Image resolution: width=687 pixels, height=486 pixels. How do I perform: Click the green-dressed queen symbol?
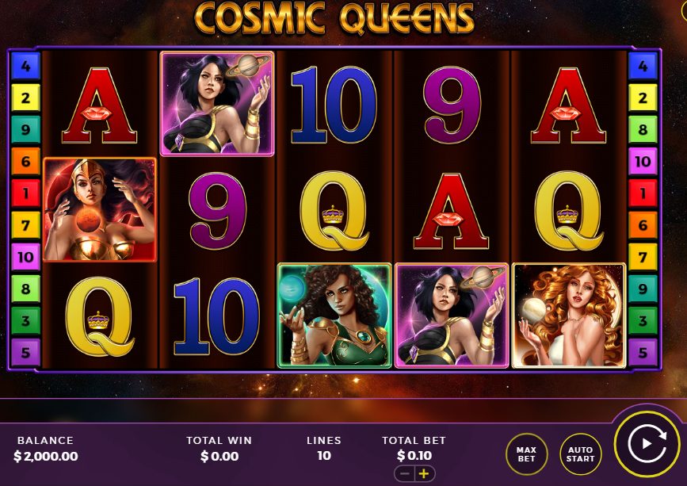click(x=334, y=315)
